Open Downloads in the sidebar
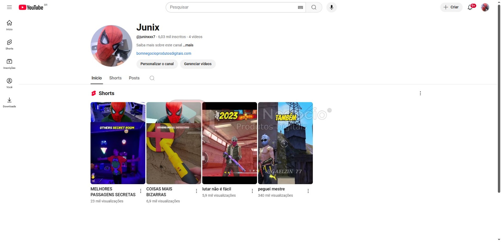 point(9,103)
